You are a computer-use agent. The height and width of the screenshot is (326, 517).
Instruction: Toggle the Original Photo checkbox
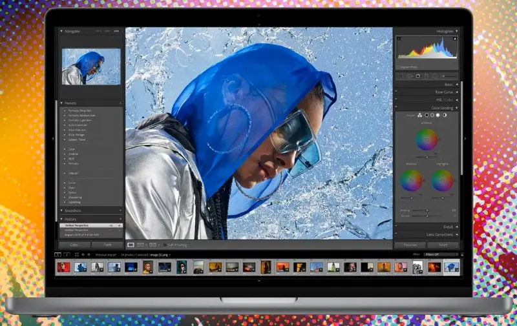[x=399, y=66]
